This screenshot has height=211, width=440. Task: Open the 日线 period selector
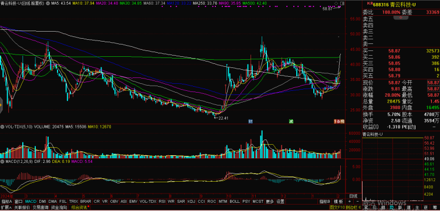[x=353, y=196]
